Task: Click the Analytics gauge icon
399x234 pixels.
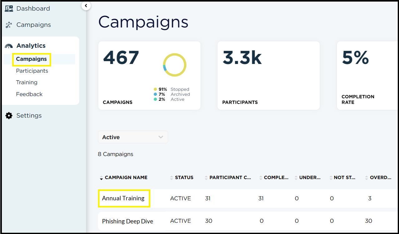Action: (9, 46)
